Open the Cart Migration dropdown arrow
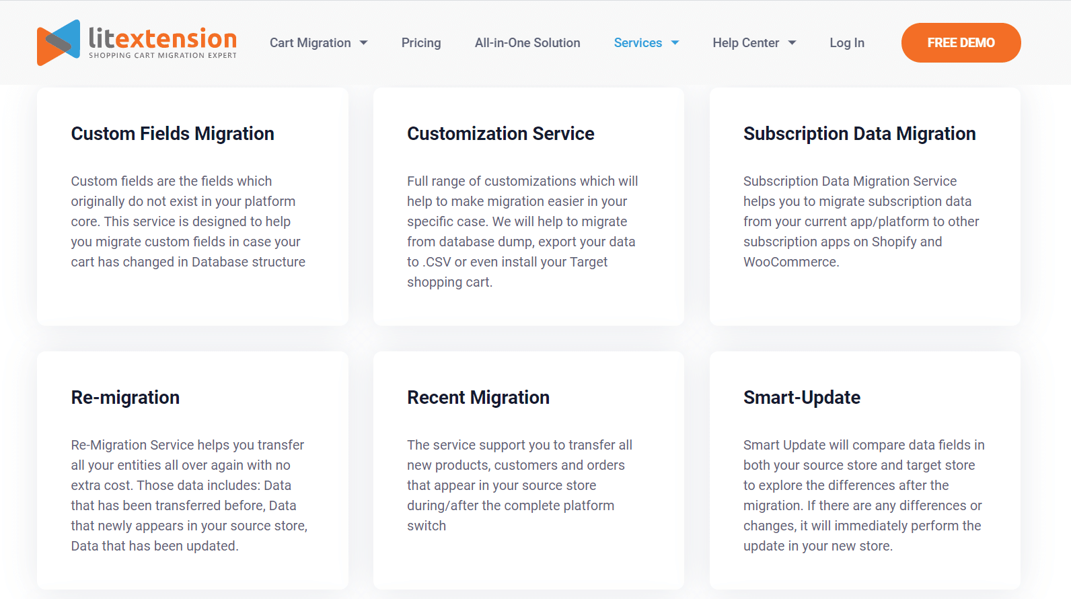1071x599 pixels. point(364,42)
